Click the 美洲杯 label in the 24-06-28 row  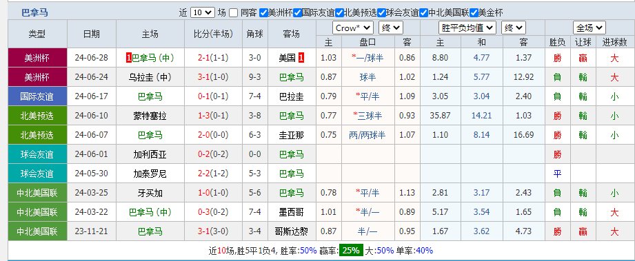37,58
